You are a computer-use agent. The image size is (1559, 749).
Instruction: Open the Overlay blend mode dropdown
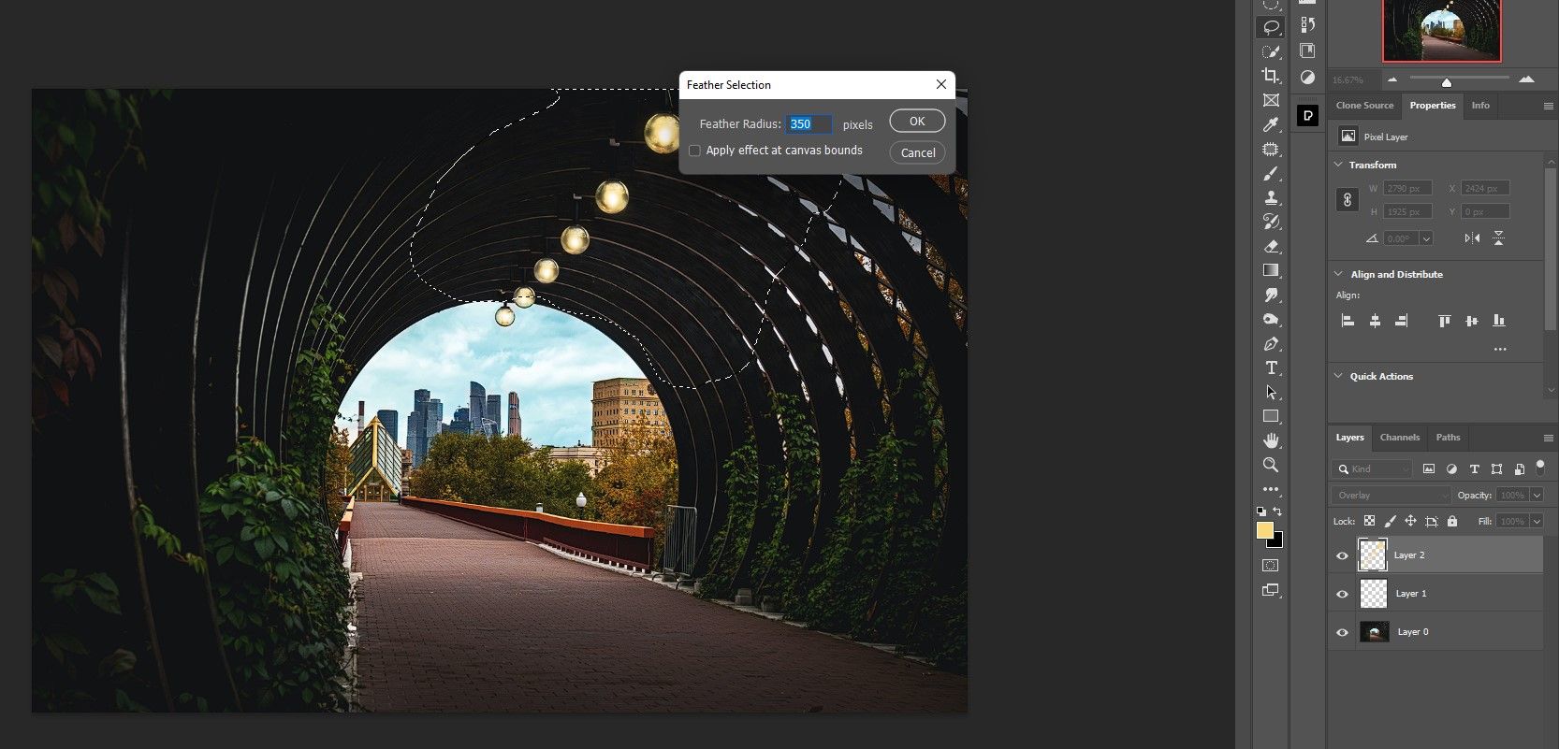(1391, 495)
